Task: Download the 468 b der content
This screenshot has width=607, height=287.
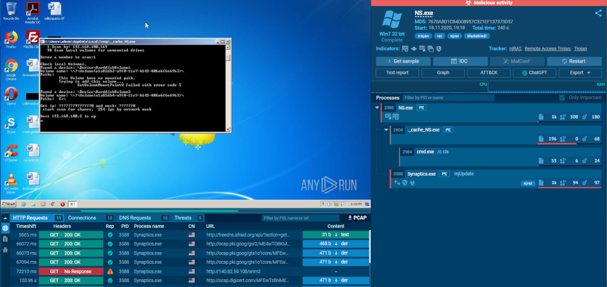Action: 336,244
